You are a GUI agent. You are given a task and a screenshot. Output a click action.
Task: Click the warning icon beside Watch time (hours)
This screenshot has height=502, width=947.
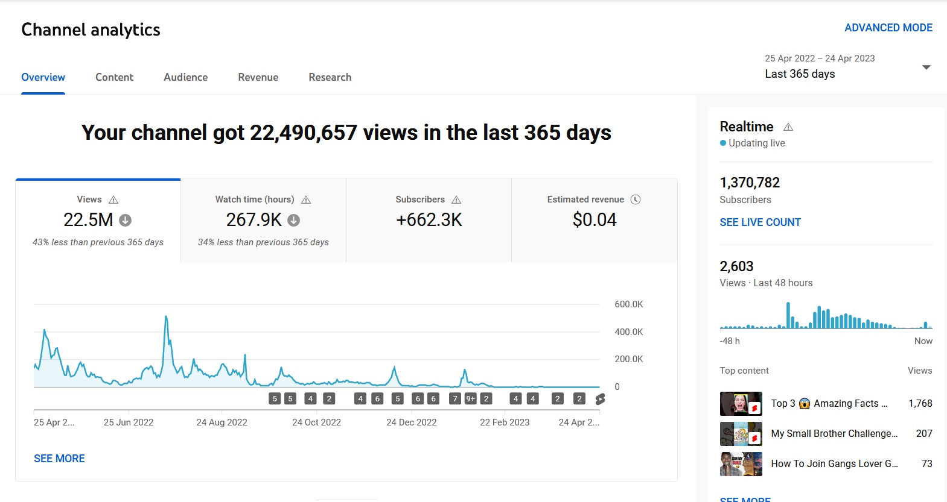(x=306, y=199)
